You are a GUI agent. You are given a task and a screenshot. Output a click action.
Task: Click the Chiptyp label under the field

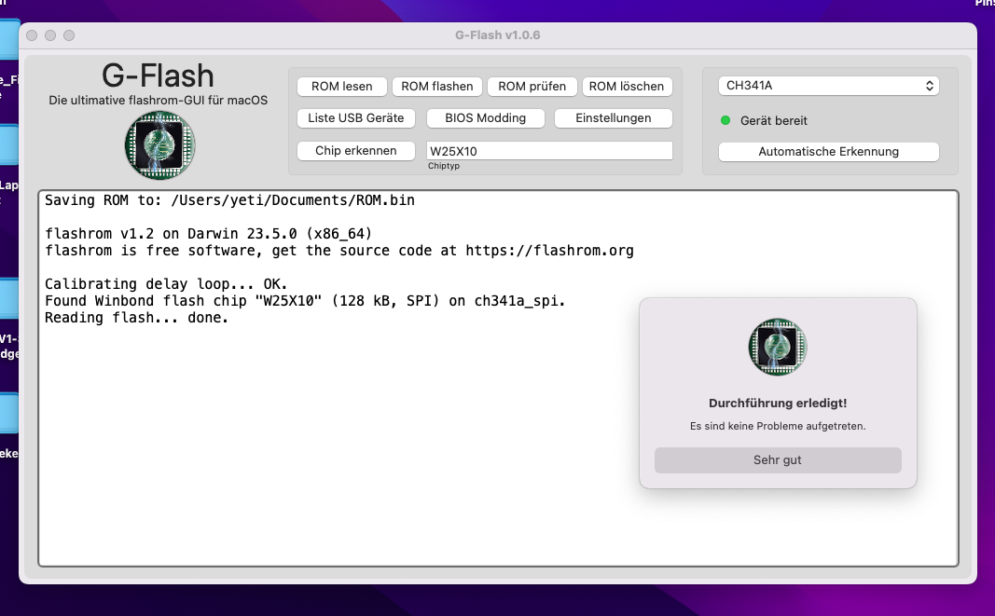pyautogui.click(x=444, y=166)
